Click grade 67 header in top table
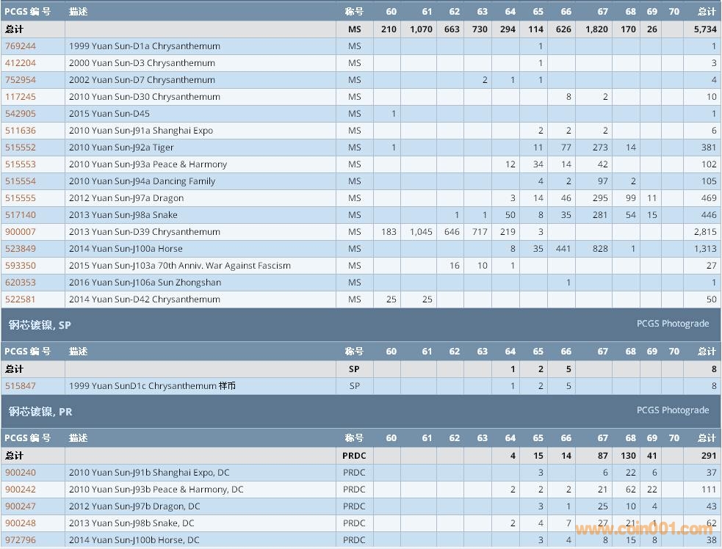This screenshot has width=722, height=549. (602, 12)
